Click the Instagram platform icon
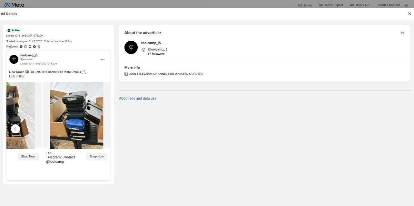 (26, 47)
